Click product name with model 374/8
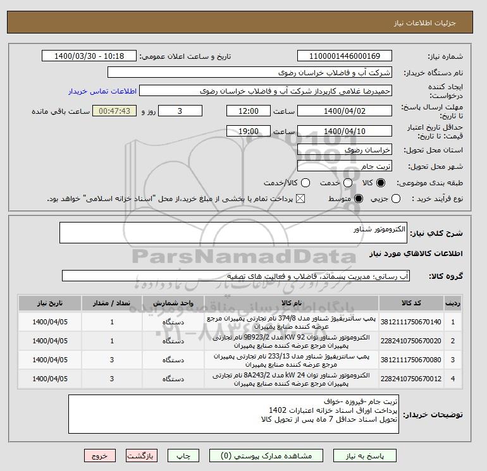 tap(292, 322)
